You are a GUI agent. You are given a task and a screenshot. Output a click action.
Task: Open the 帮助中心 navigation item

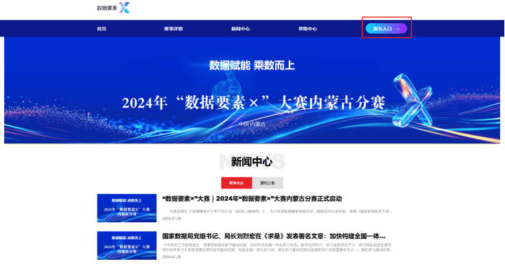[307, 29]
